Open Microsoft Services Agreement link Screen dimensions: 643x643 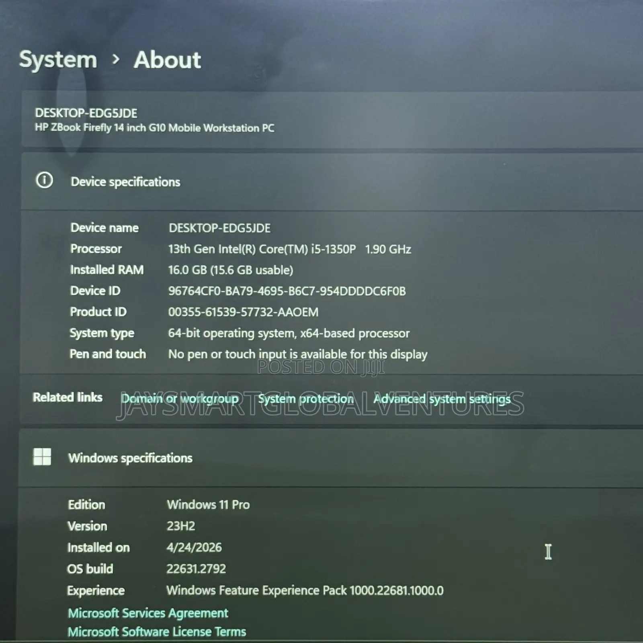coord(148,613)
